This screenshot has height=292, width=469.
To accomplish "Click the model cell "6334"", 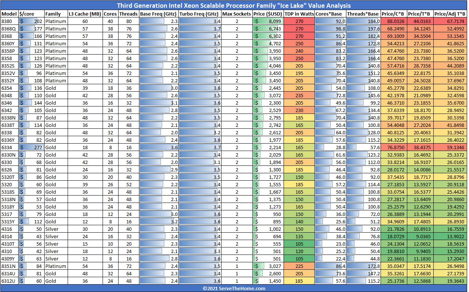I will [10, 147].
